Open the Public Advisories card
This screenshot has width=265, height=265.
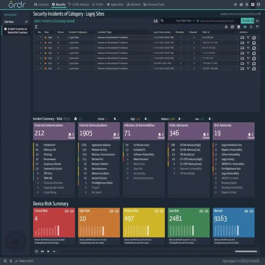pyautogui.click(x=189, y=131)
